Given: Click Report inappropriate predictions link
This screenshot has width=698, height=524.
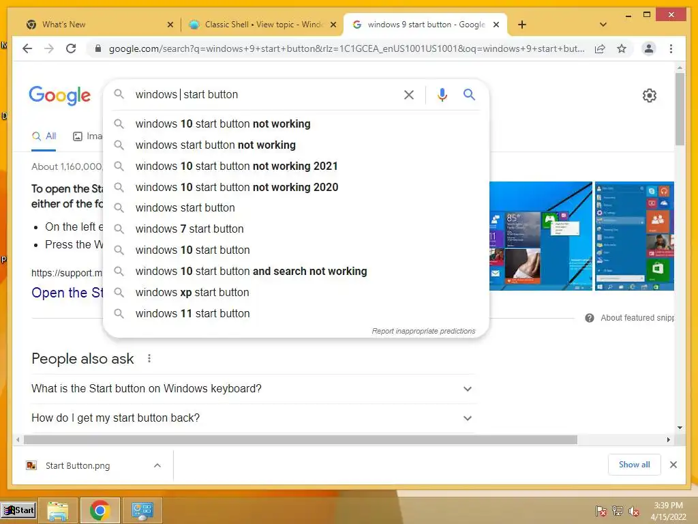Looking at the screenshot, I should (423, 331).
